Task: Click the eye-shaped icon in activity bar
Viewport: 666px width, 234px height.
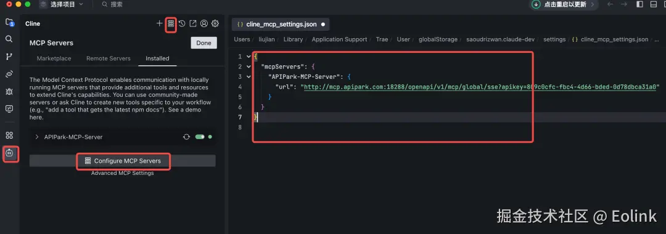Action: click(9, 74)
